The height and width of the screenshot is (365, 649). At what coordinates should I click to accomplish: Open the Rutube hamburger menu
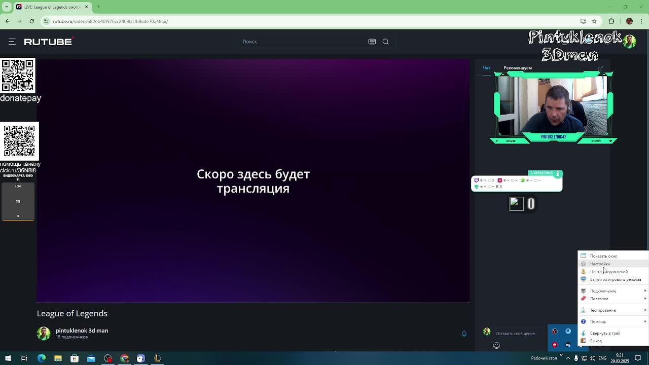coord(12,42)
